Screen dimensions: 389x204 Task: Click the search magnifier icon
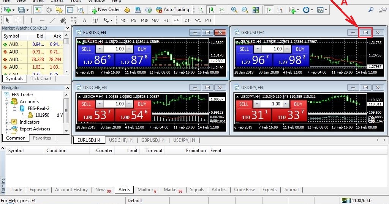[x=371, y=10]
